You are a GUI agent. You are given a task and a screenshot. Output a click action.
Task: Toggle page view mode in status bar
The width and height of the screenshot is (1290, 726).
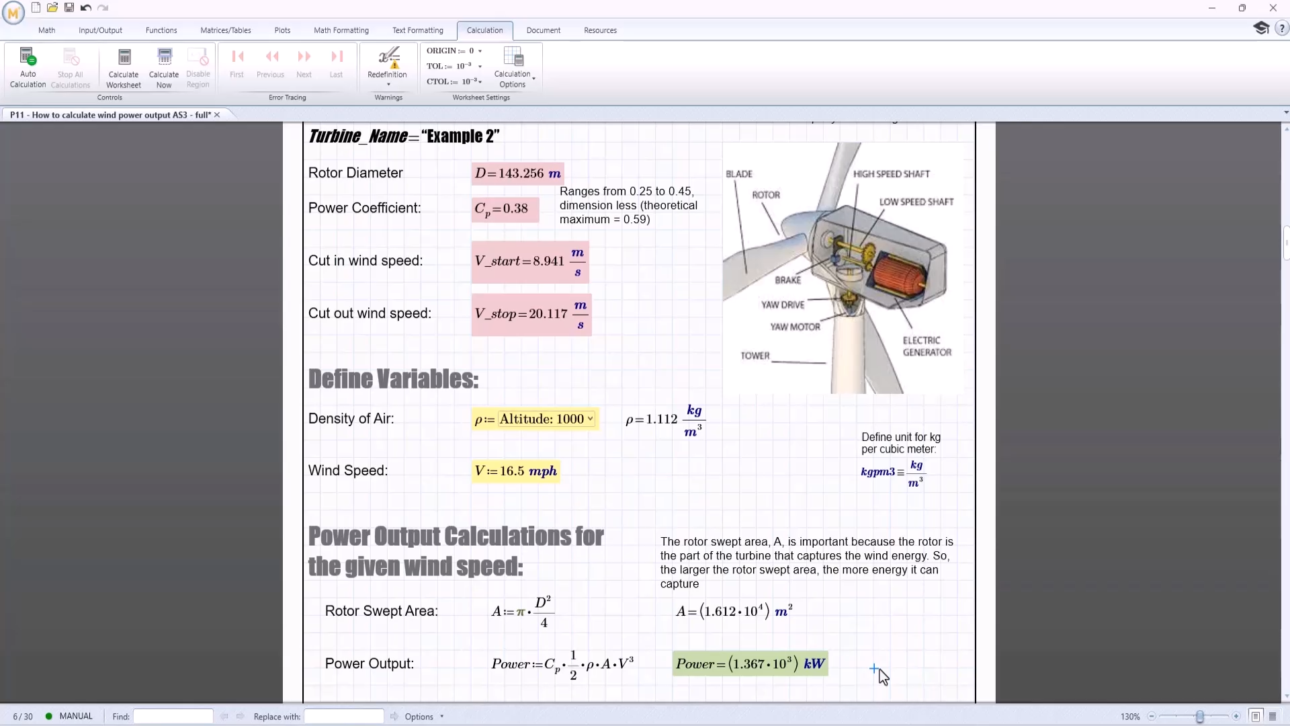coord(1256,717)
